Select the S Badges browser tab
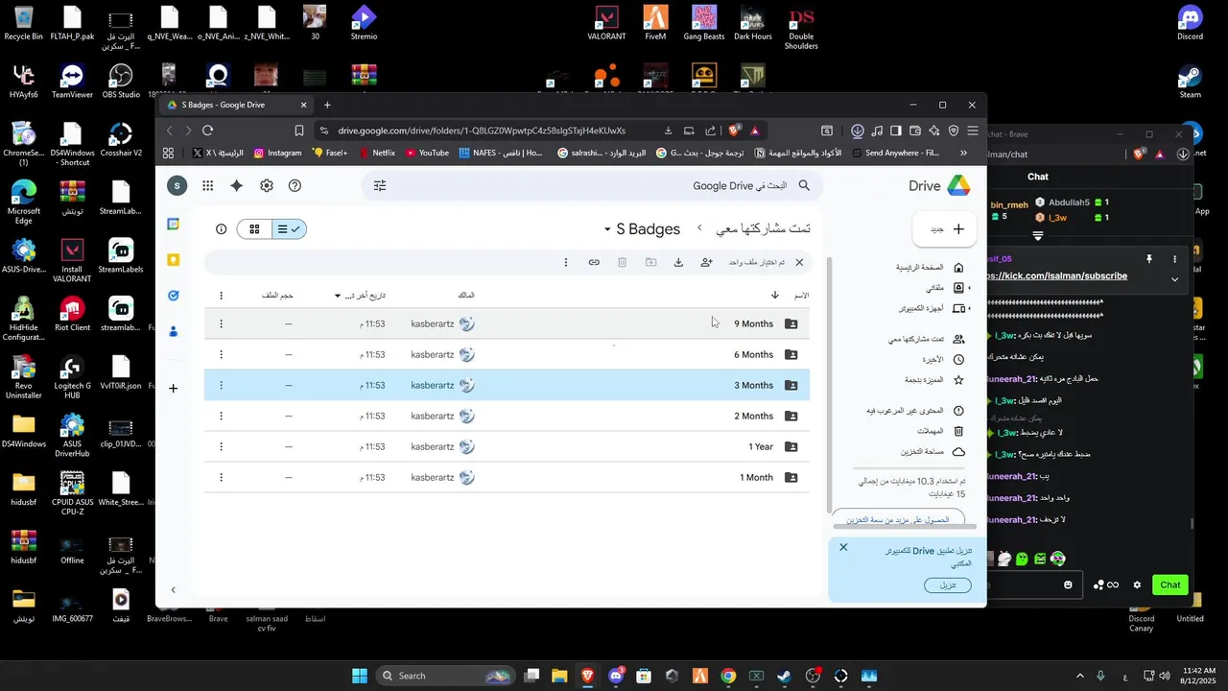Screen dimensions: 1228x691 [x=237, y=105]
